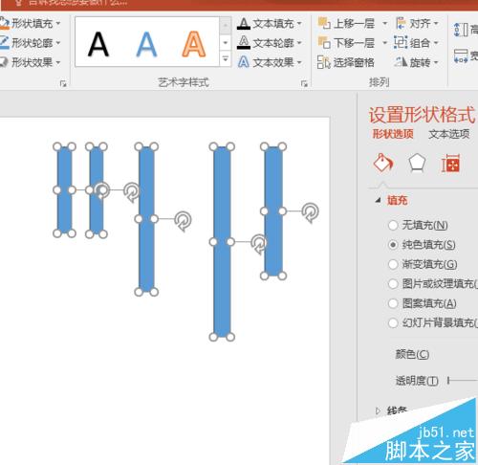Click the Shape Effects (形状效果) icon
The image size is (478, 465).
pos(4,62)
